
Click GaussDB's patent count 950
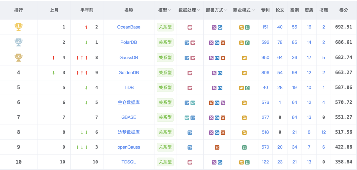[x=265, y=57]
